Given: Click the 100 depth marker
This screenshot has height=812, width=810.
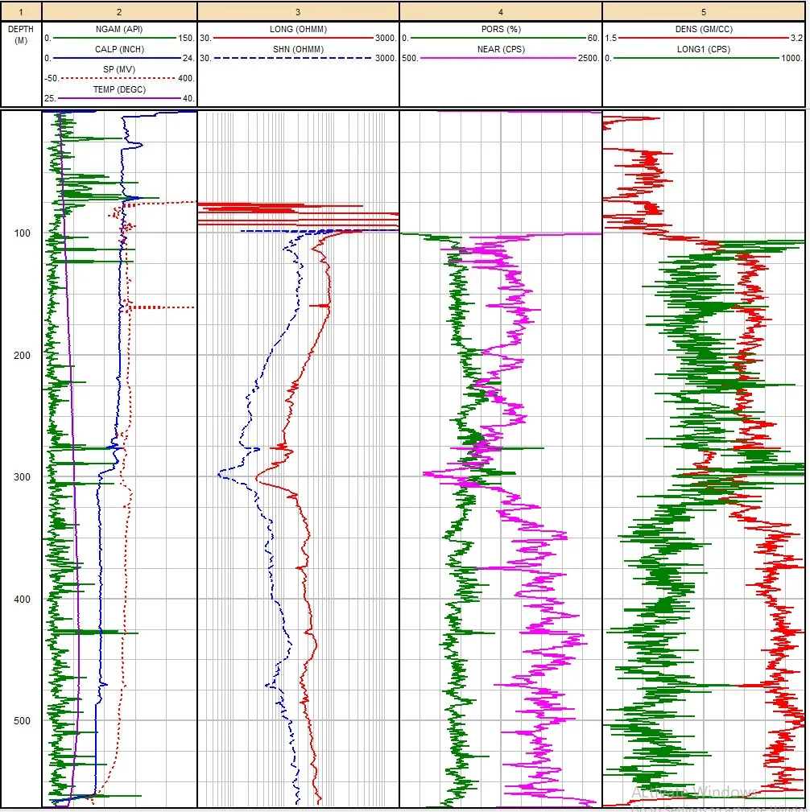Looking at the screenshot, I should tap(22, 233).
